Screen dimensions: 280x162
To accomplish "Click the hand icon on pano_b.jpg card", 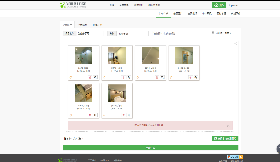I will 171,77.
